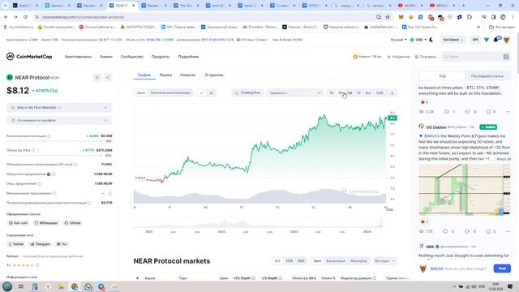Reload the page in browser
Viewport: 519px width, 292px height.
point(25,17)
